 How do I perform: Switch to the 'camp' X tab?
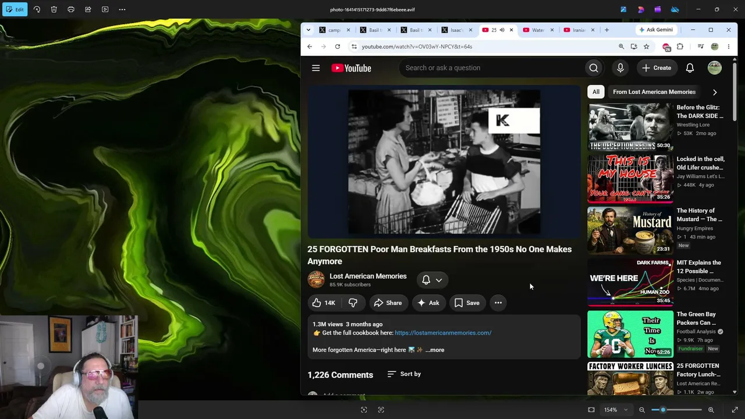(x=335, y=30)
